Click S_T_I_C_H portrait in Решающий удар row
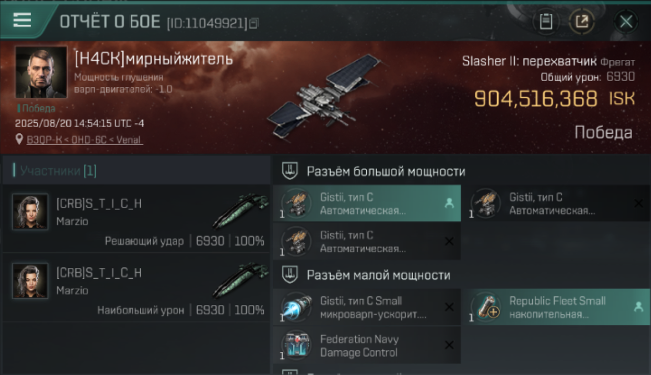The image size is (651, 375). 30,211
